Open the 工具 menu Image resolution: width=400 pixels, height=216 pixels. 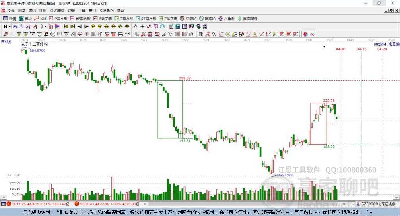pyautogui.click(x=82, y=11)
